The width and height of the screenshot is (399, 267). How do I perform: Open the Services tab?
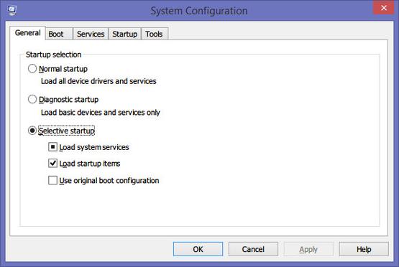click(91, 34)
